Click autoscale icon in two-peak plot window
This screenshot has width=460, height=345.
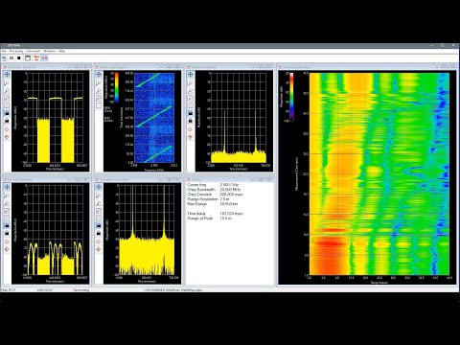(x=191, y=99)
